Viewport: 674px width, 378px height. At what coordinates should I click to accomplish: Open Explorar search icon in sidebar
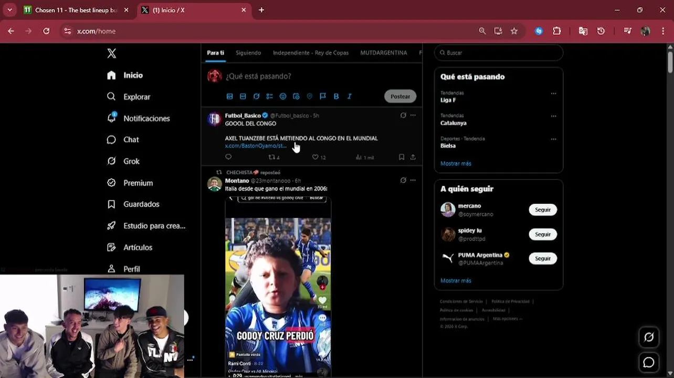tap(111, 97)
